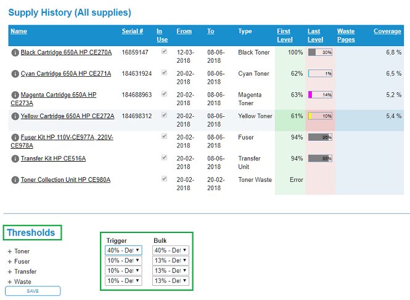This screenshot has width=410, height=300.
Task: Sort table by Coverage column header
Action: pos(387,31)
